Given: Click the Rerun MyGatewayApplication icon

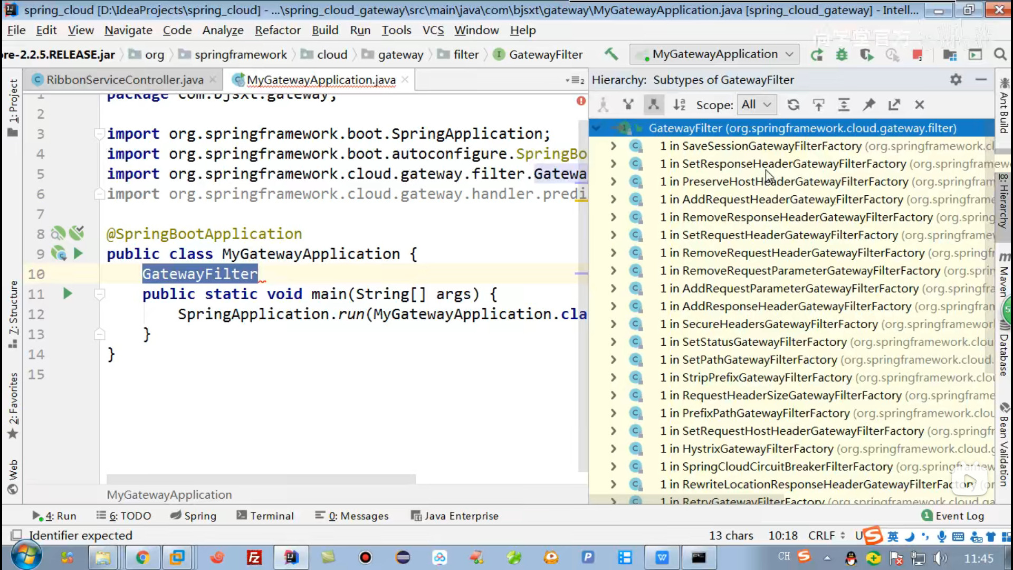Looking at the screenshot, I should tap(817, 54).
